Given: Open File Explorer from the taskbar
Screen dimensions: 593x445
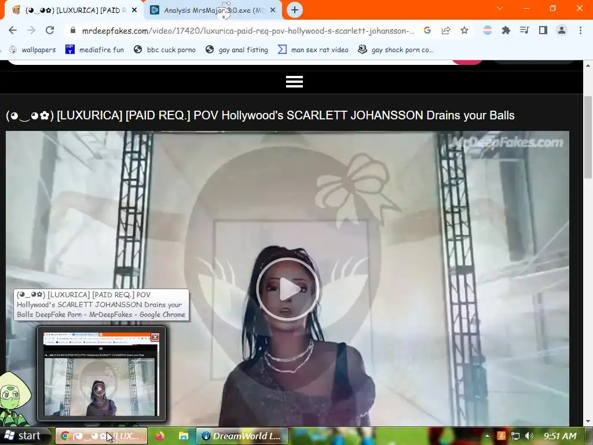Looking at the screenshot, I should (184, 436).
